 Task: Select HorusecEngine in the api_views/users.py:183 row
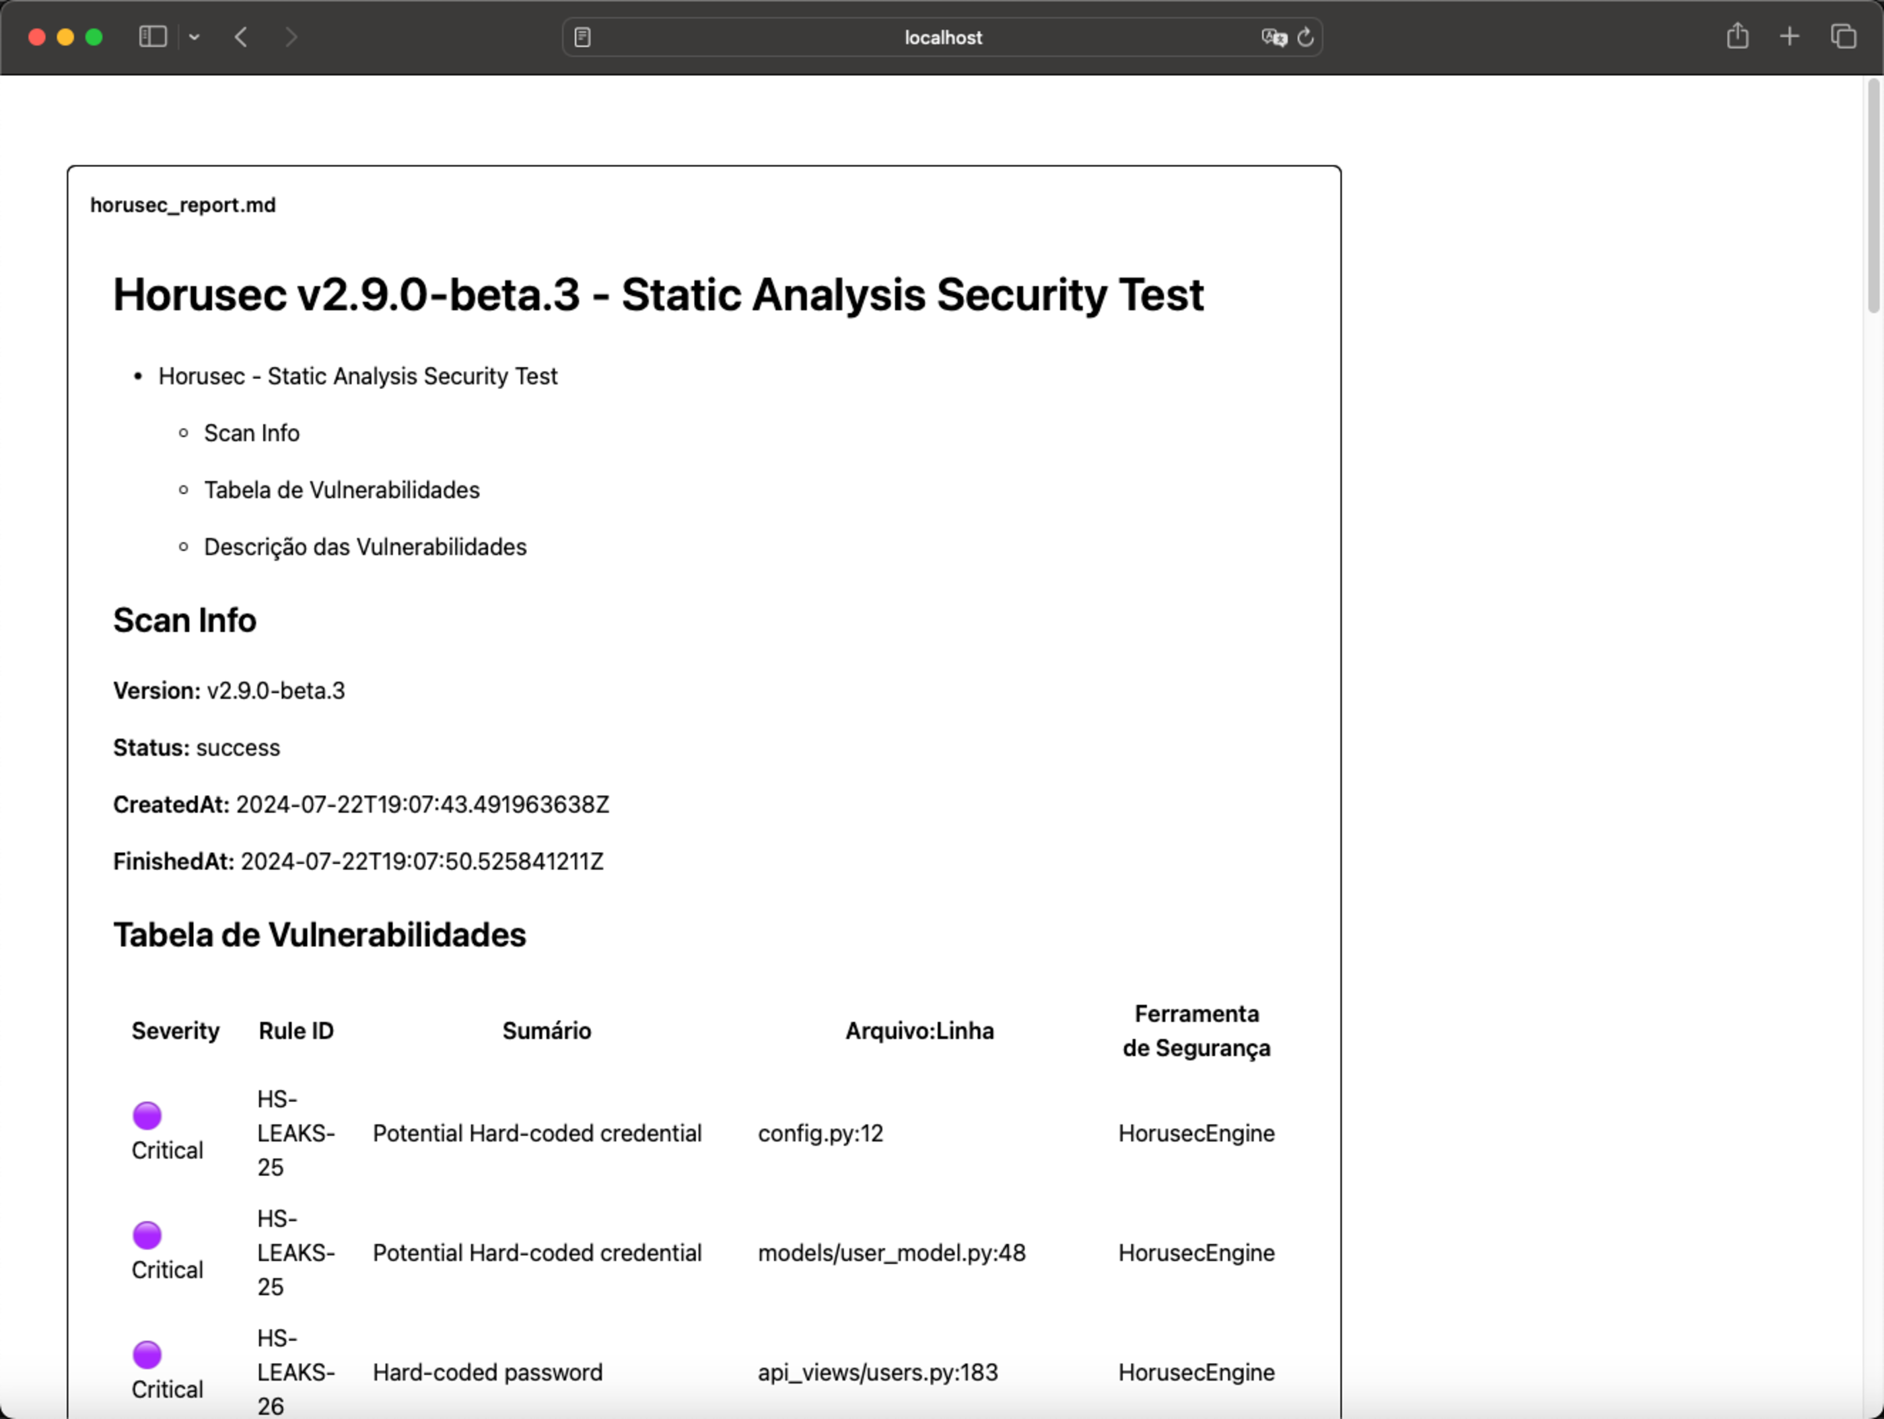click(x=1196, y=1372)
